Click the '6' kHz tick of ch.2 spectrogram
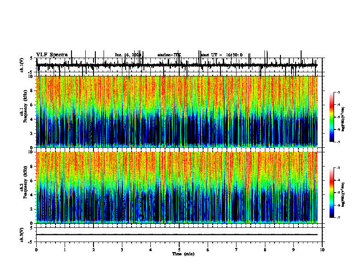Image resolution: width=363 pixels, height=280 pixels. (32, 181)
